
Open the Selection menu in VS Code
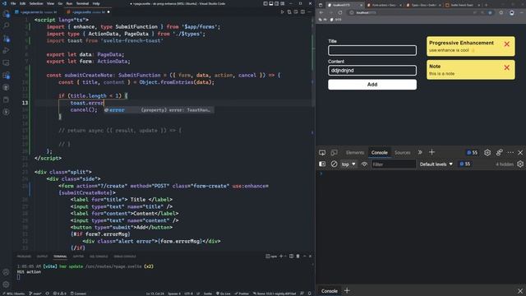pyautogui.click(x=36, y=3)
